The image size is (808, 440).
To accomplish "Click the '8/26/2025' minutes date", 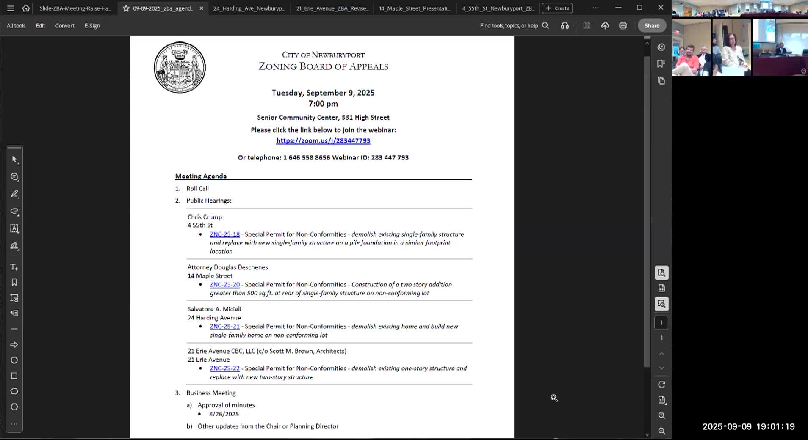I will [x=224, y=414].
